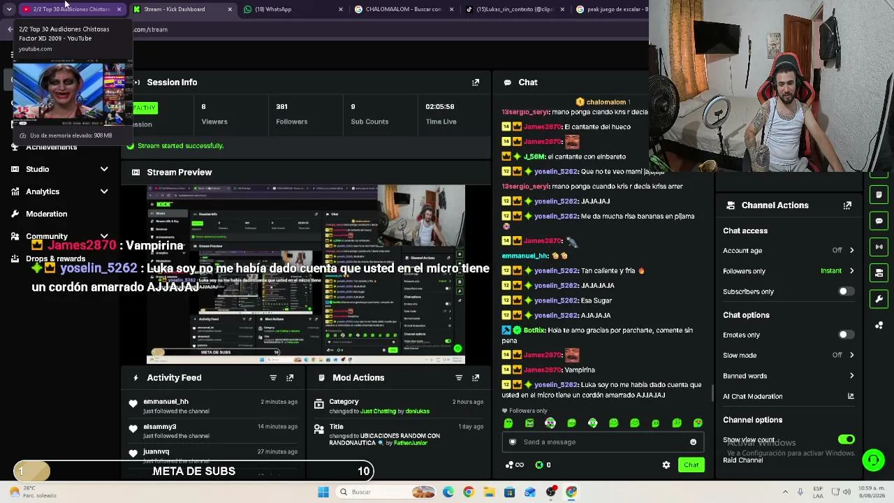The height and width of the screenshot is (503, 894).
Task: Show hidden system tray icons
Action: (785, 492)
